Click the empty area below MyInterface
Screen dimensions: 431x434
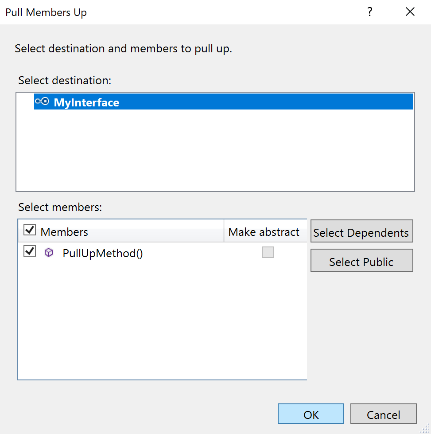215,151
